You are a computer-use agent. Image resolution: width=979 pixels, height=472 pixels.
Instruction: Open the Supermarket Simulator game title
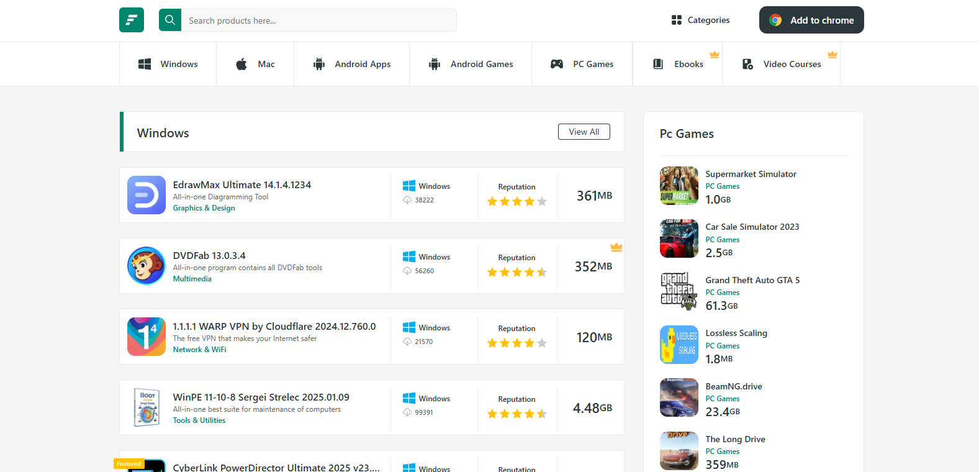(751, 174)
